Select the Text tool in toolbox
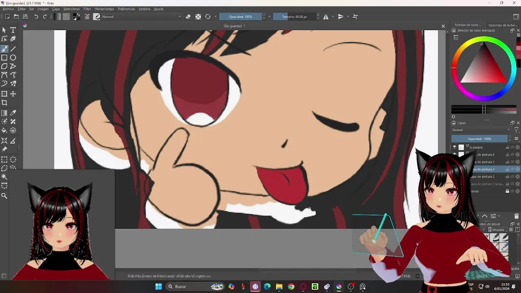 (x=13, y=30)
